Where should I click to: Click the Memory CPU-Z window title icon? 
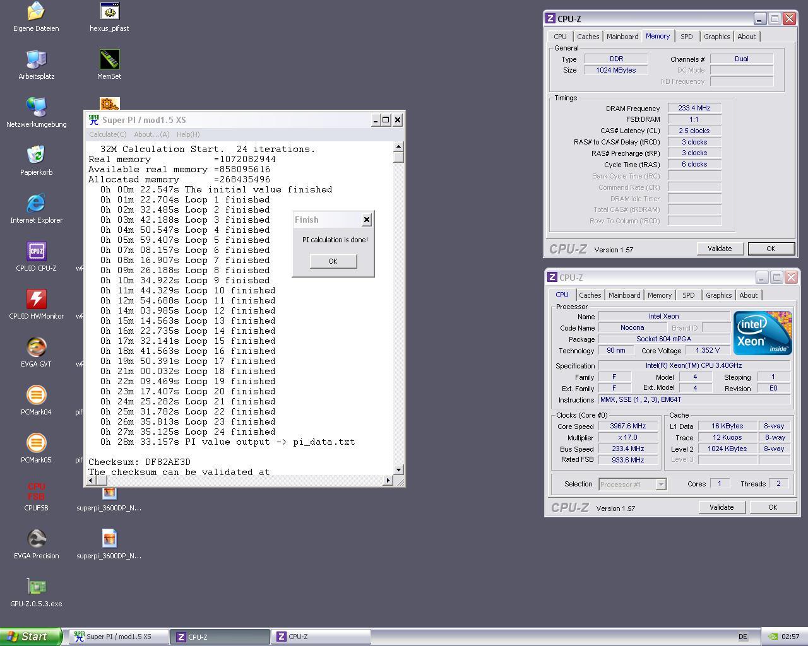tap(551, 19)
